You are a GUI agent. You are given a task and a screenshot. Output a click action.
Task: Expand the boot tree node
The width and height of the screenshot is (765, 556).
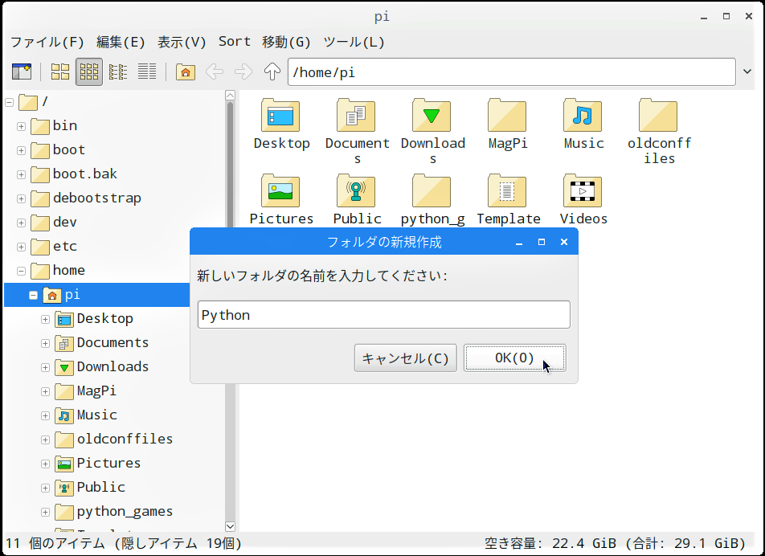21,150
